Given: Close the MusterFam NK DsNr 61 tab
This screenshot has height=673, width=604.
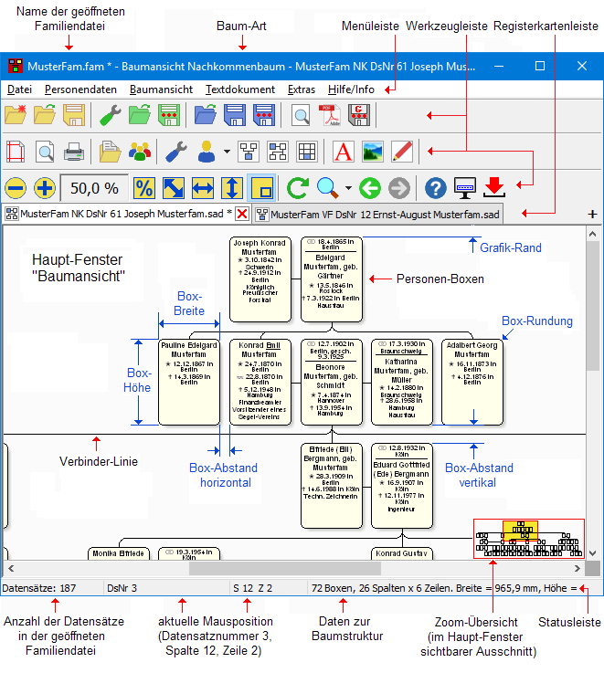Looking at the screenshot, I should tap(242, 214).
